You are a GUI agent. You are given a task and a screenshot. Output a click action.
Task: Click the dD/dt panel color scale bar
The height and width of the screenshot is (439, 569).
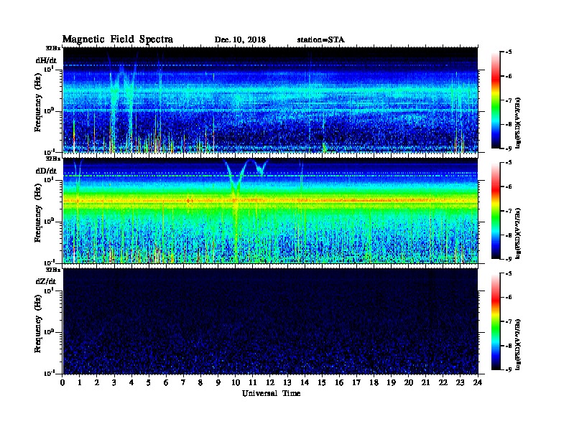click(496, 211)
